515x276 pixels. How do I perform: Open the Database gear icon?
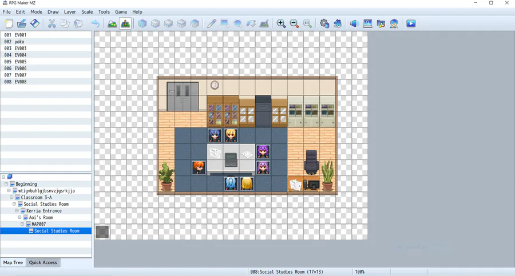click(x=324, y=23)
